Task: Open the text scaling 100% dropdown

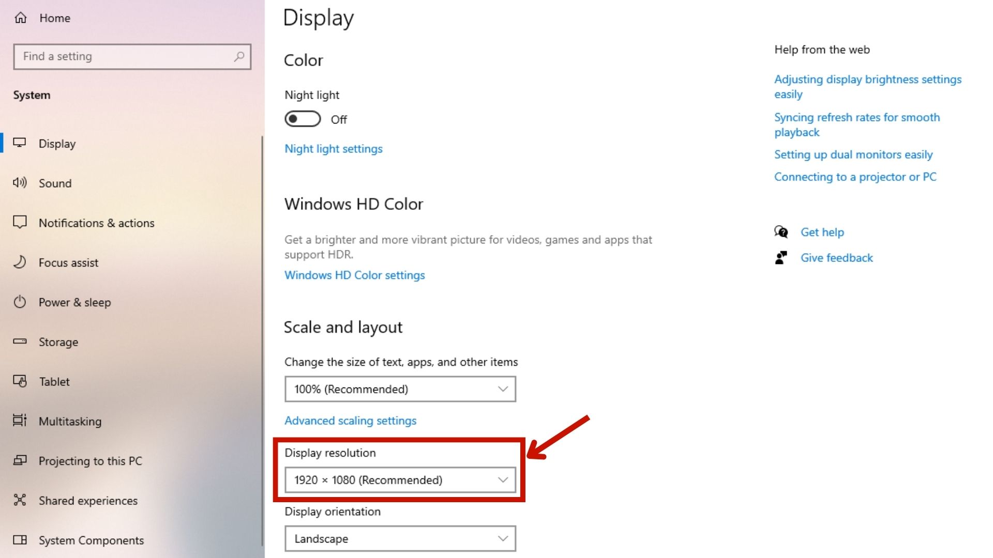Action: point(400,389)
